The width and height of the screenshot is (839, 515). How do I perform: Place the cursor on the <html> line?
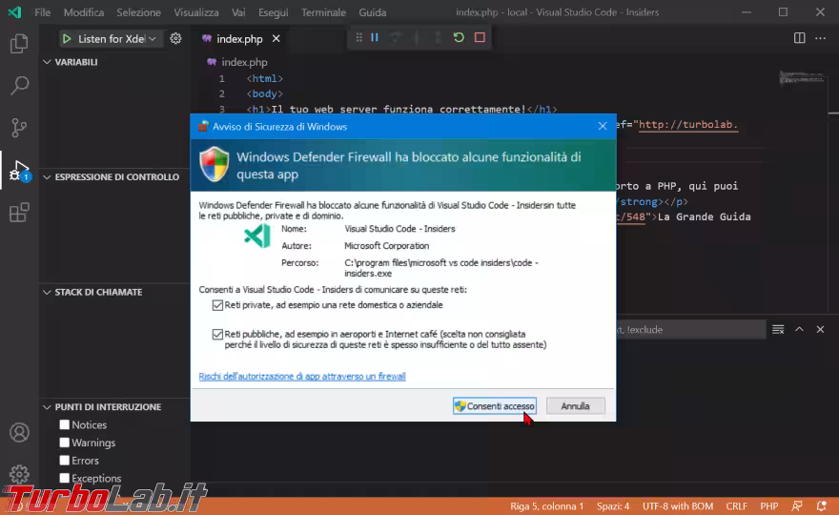pos(264,79)
